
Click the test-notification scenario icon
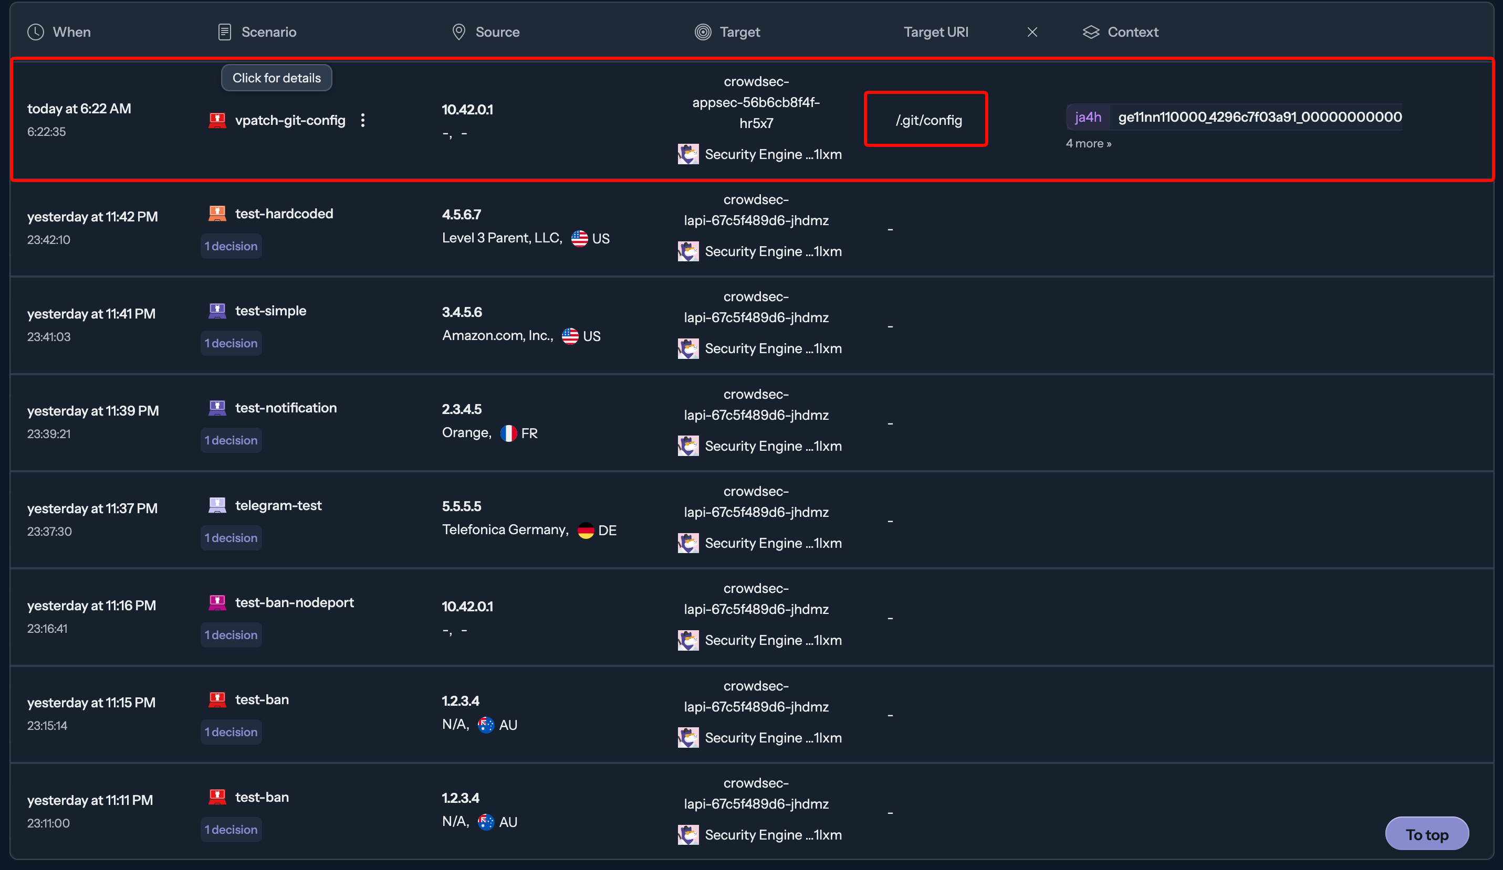point(217,408)
